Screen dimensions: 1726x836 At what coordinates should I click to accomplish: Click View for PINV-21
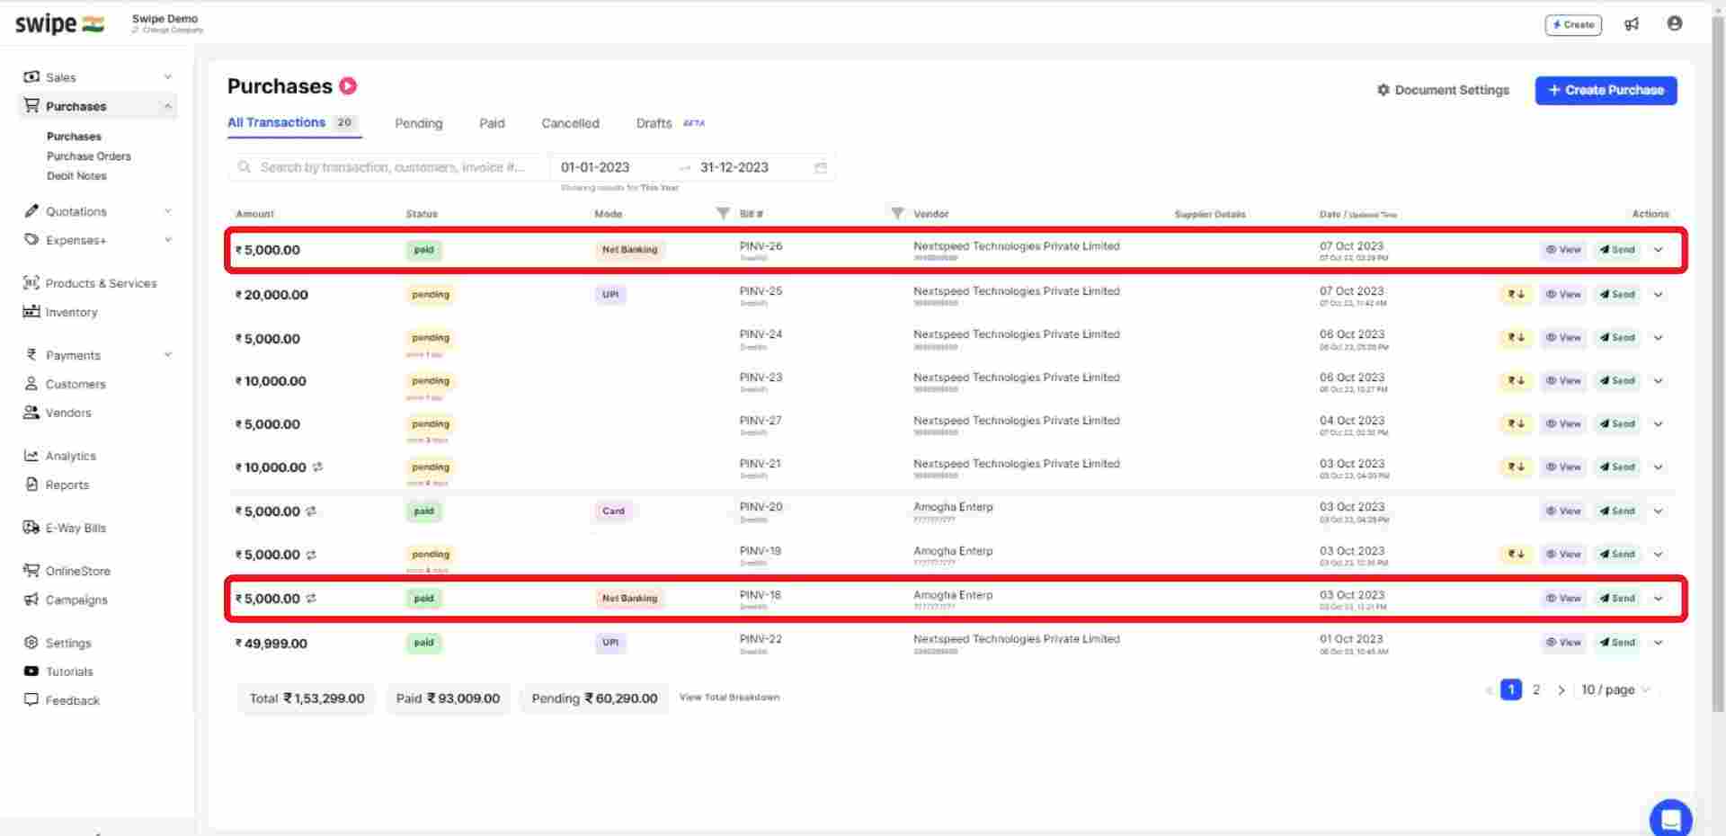point(1563,467)
